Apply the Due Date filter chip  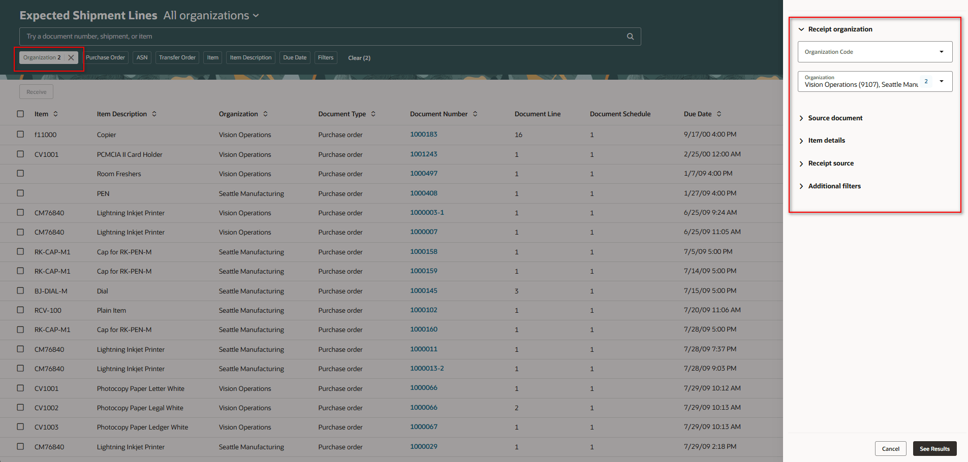click(x=295, y=57)
